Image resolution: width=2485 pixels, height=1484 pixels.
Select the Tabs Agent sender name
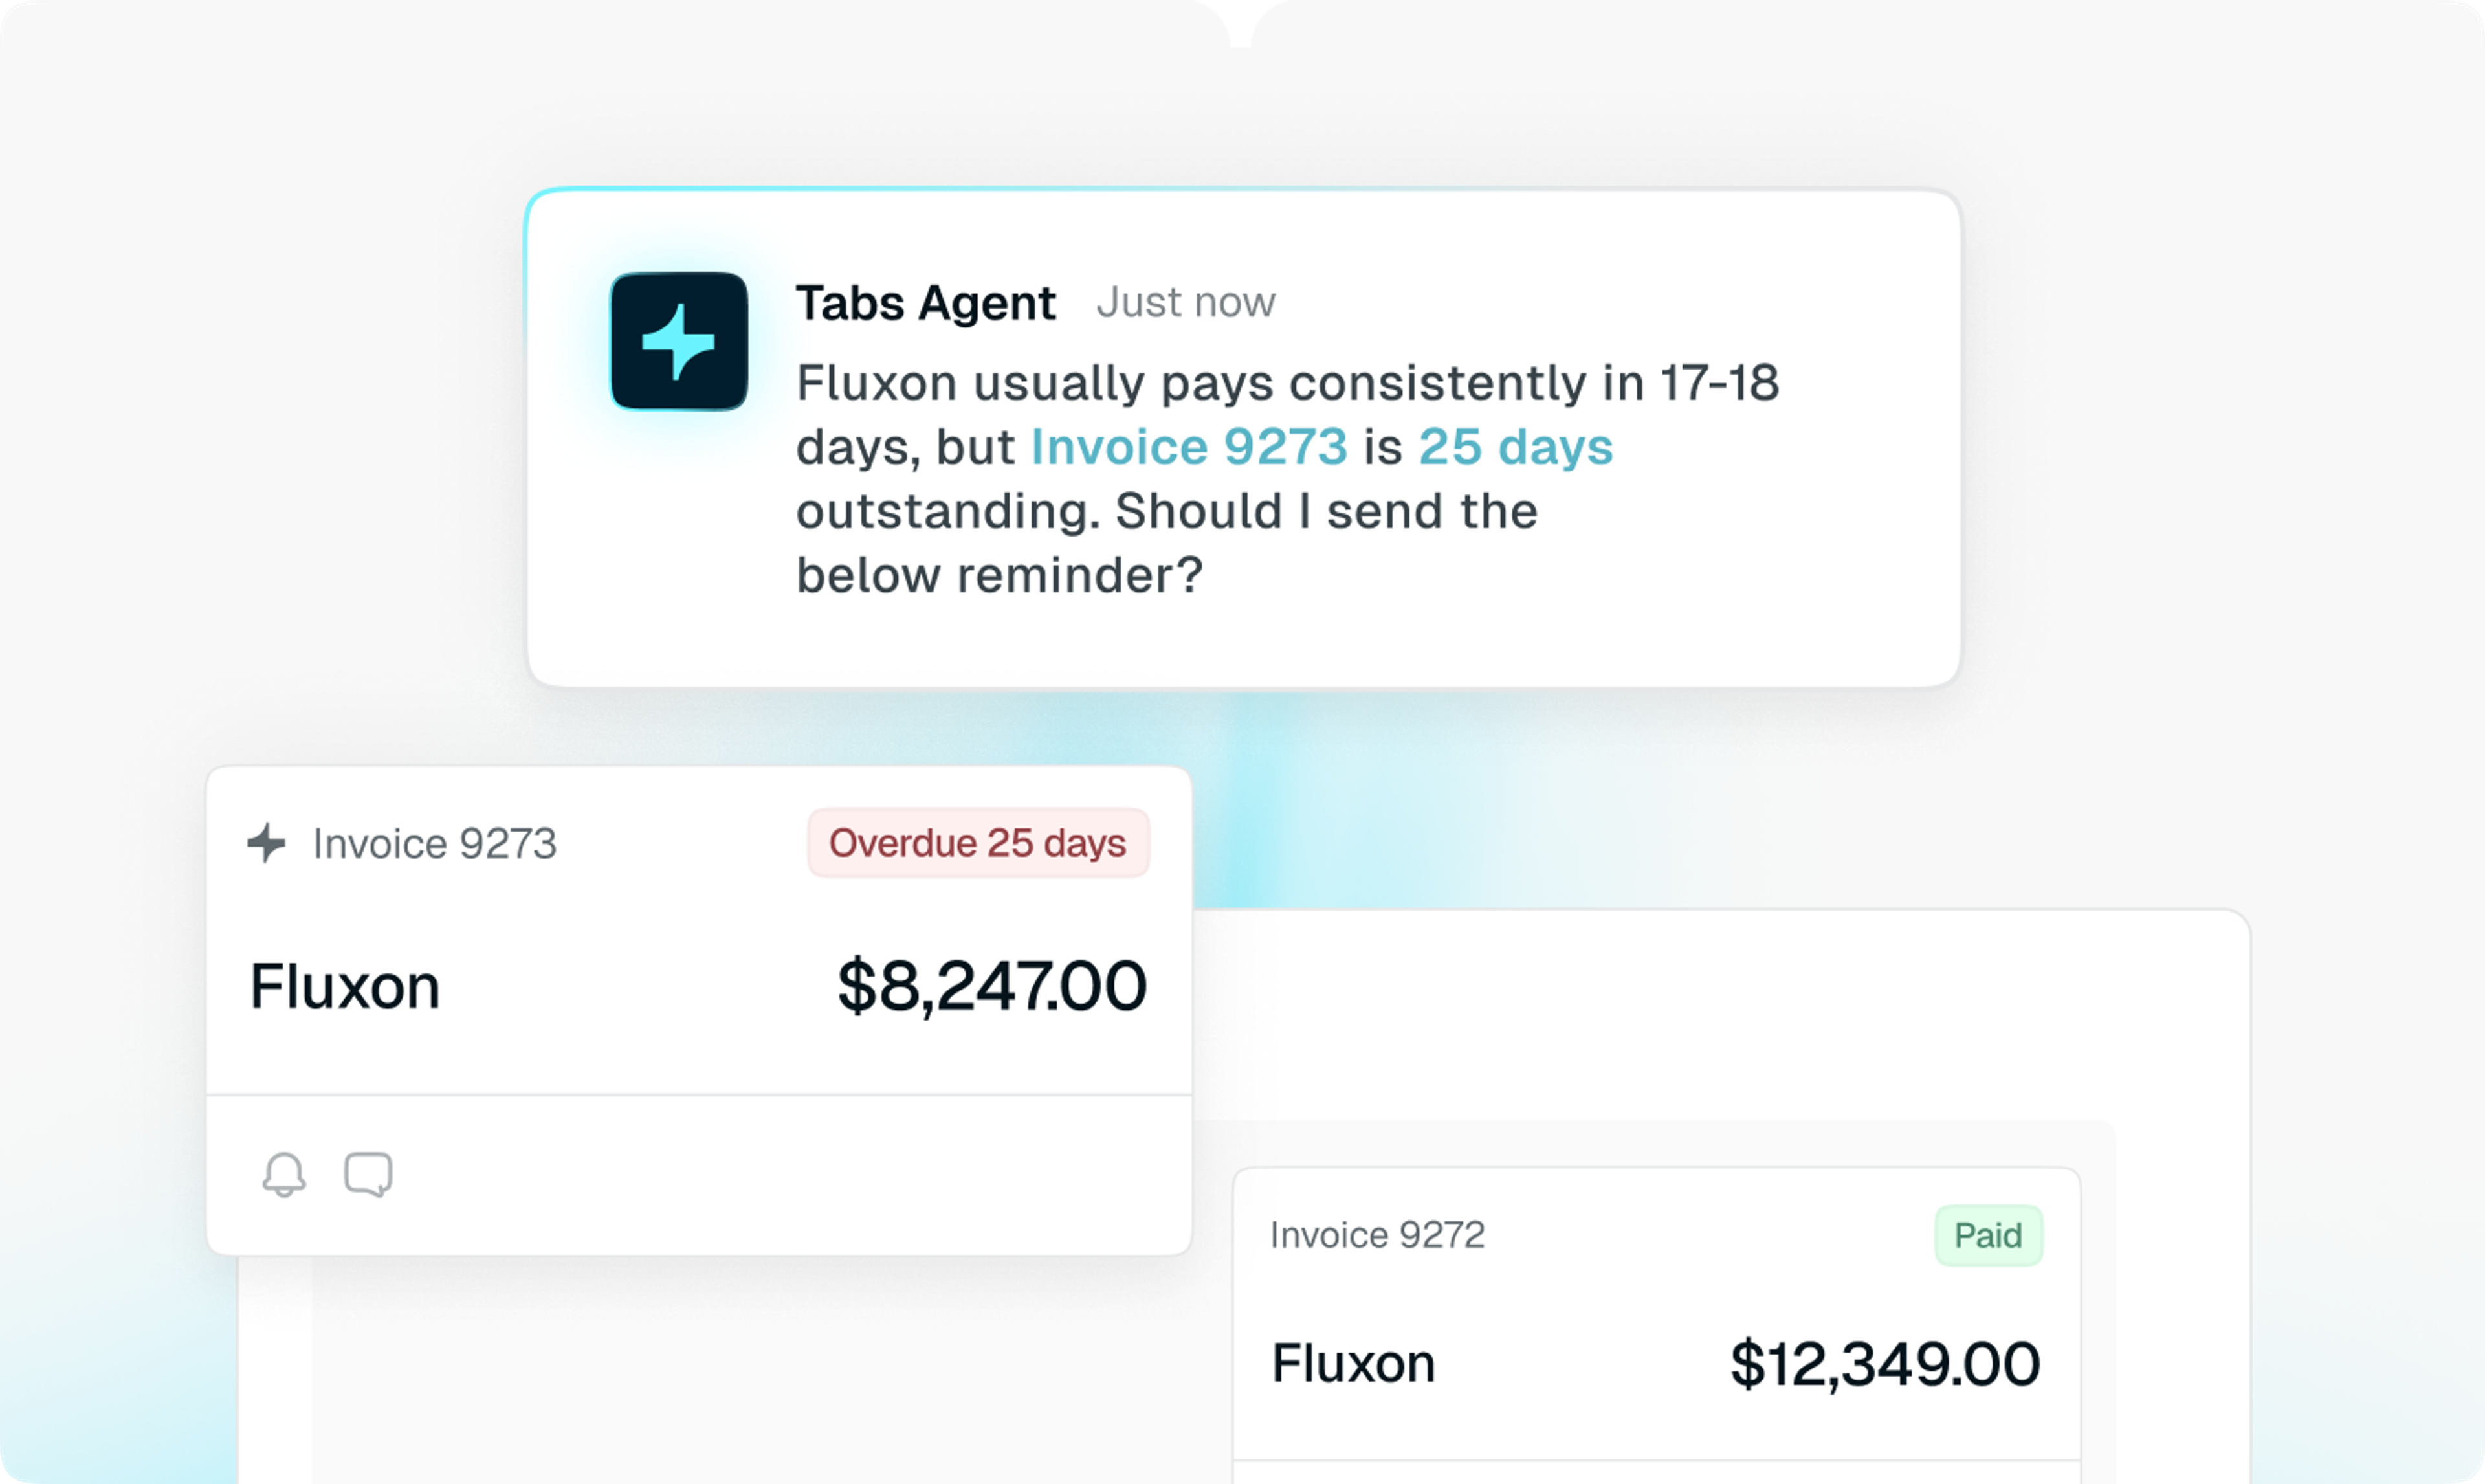coord(925,303)
